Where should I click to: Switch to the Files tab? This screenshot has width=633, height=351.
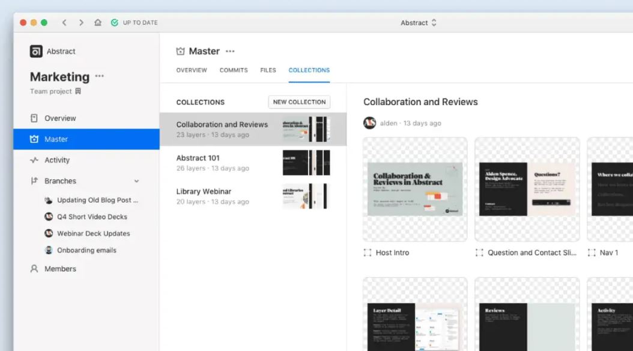coord(268,70)
